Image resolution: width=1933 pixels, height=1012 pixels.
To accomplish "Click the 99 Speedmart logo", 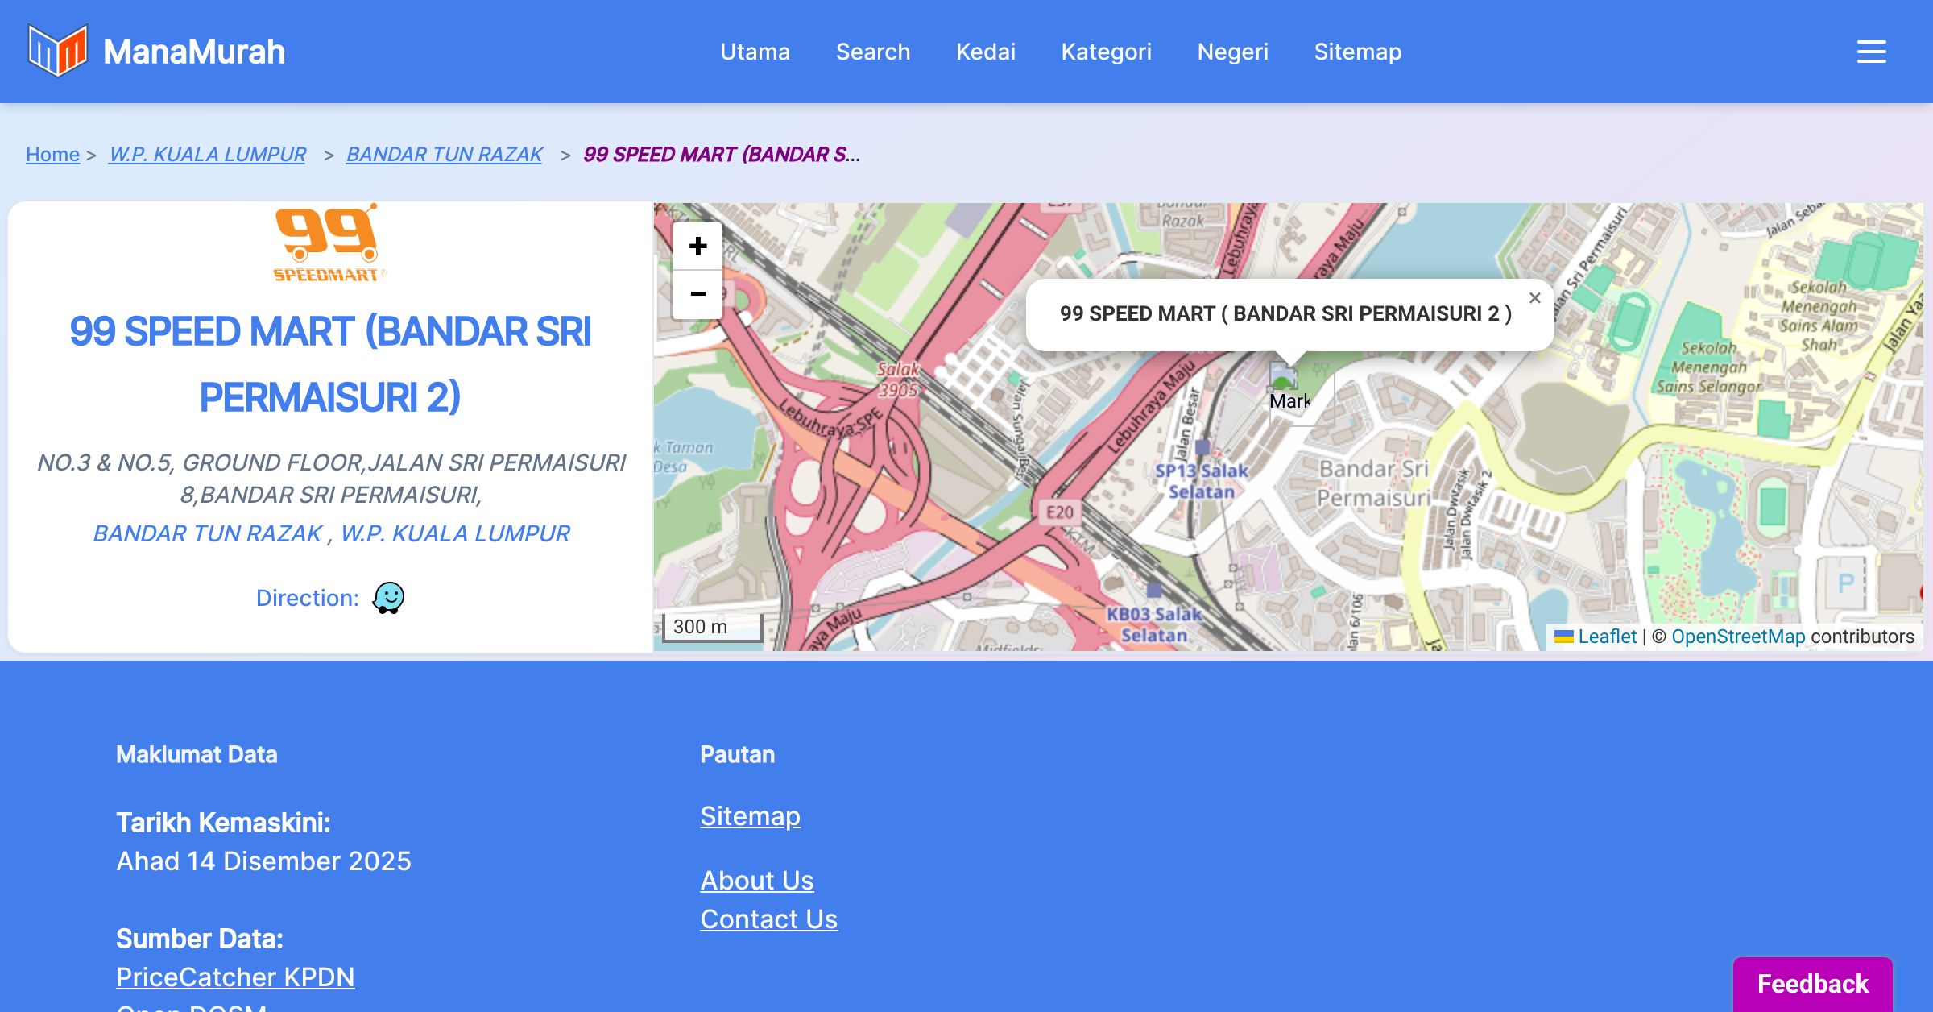I will 326,243.
